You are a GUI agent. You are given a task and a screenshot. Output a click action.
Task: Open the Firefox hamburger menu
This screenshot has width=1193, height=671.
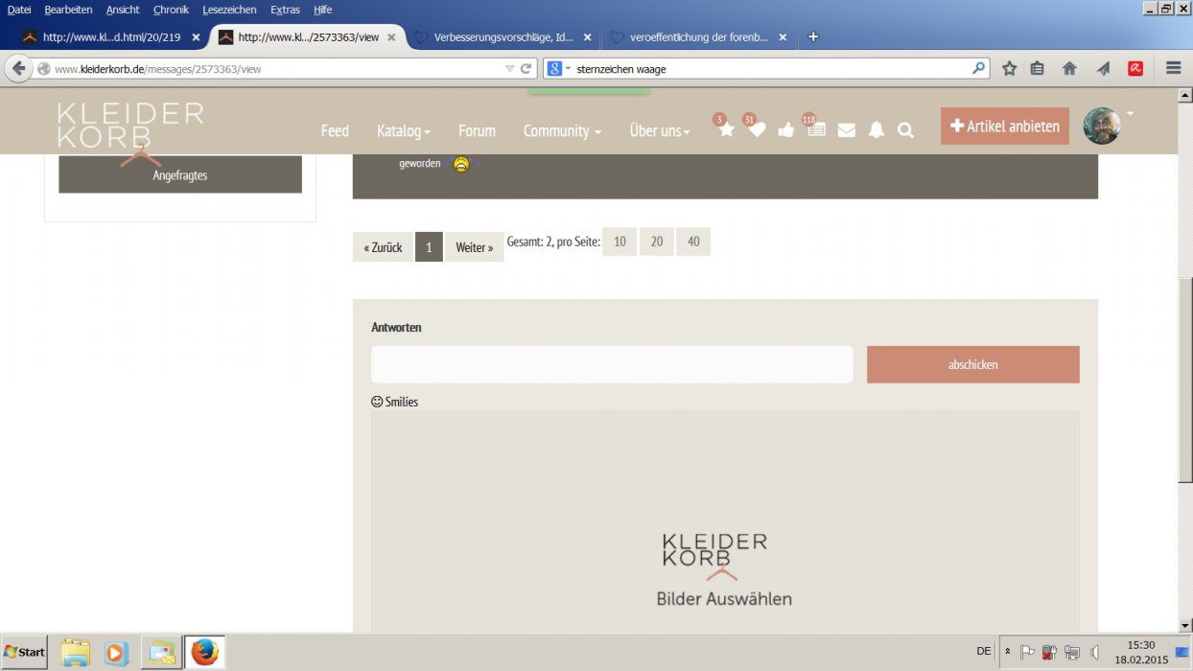(x=1173, y=68)
